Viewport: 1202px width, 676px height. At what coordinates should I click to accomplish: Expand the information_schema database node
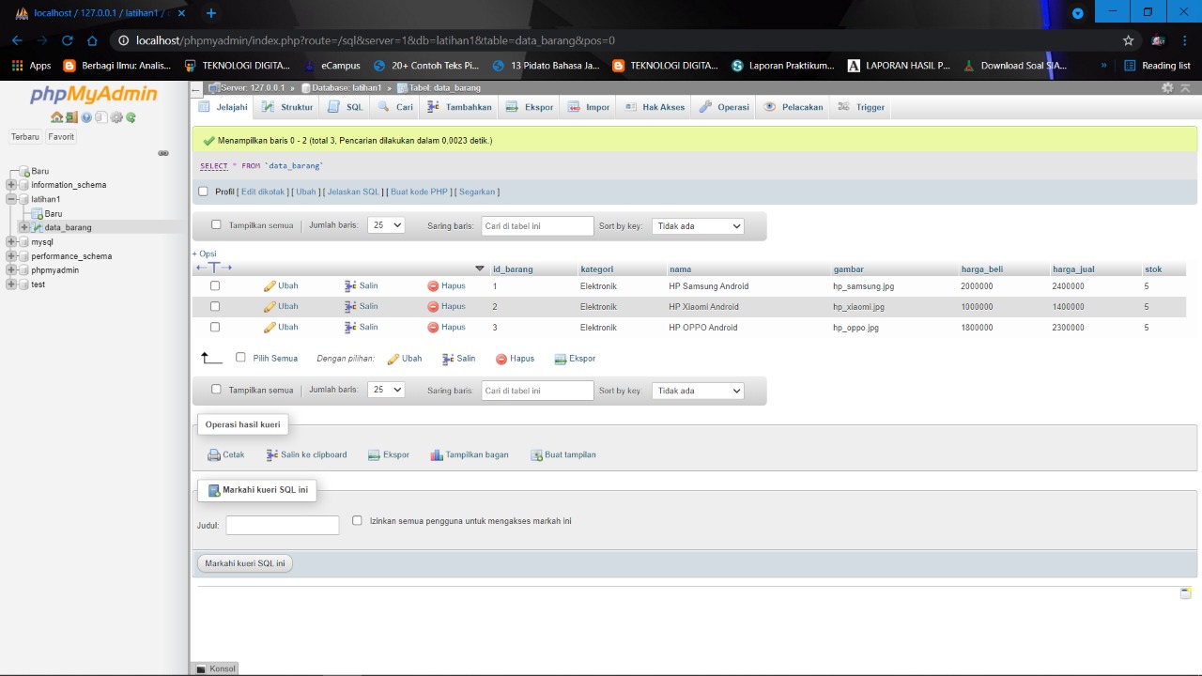click(11, 185)
